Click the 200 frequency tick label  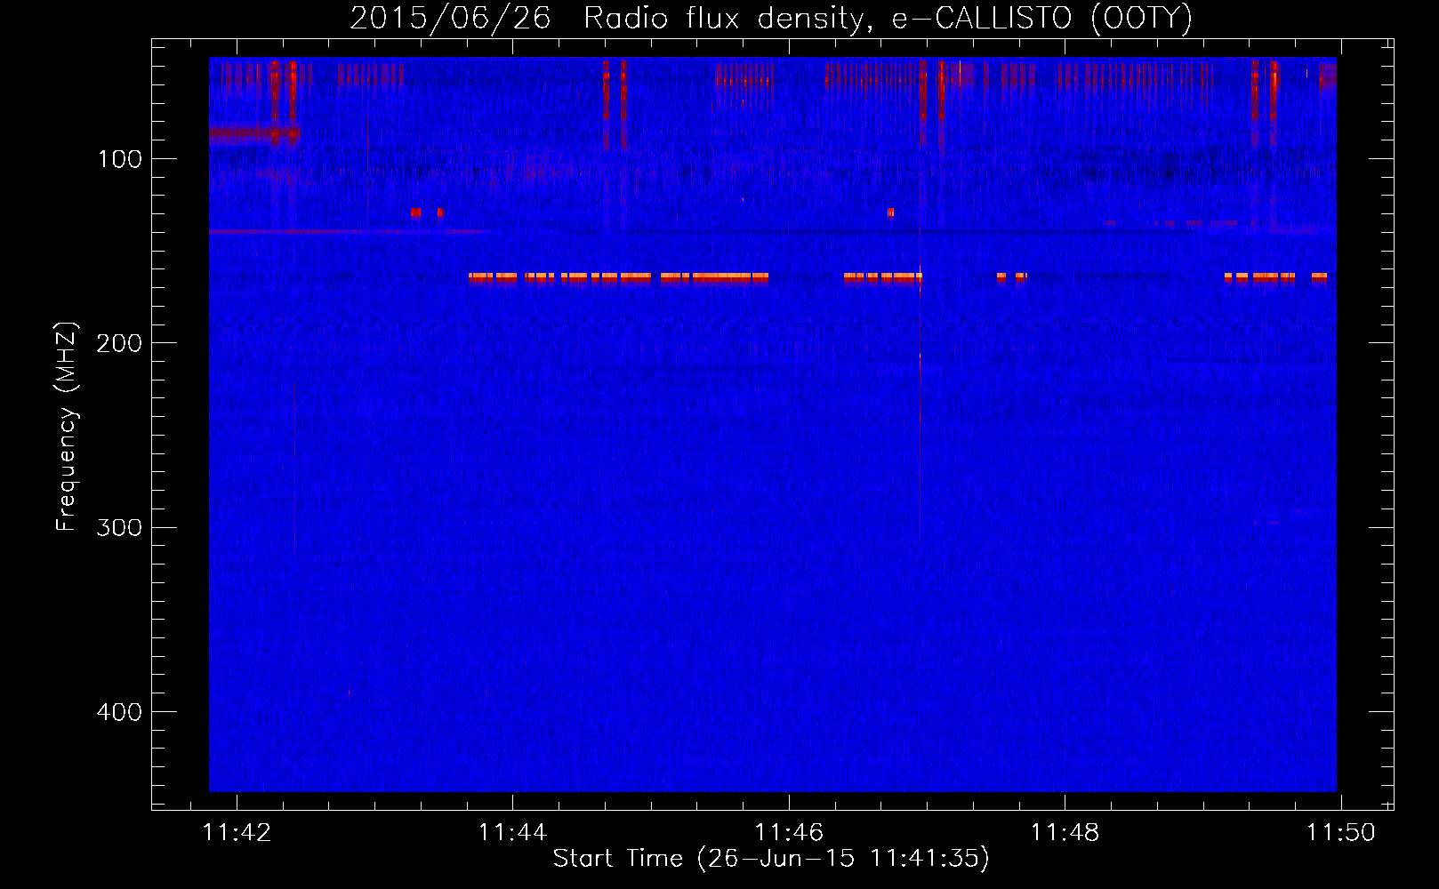coord(118,343)
